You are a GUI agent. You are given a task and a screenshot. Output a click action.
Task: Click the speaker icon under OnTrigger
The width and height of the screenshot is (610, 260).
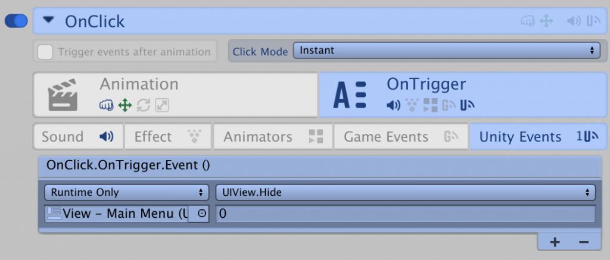pyautogui.click(x=393, y=106)
